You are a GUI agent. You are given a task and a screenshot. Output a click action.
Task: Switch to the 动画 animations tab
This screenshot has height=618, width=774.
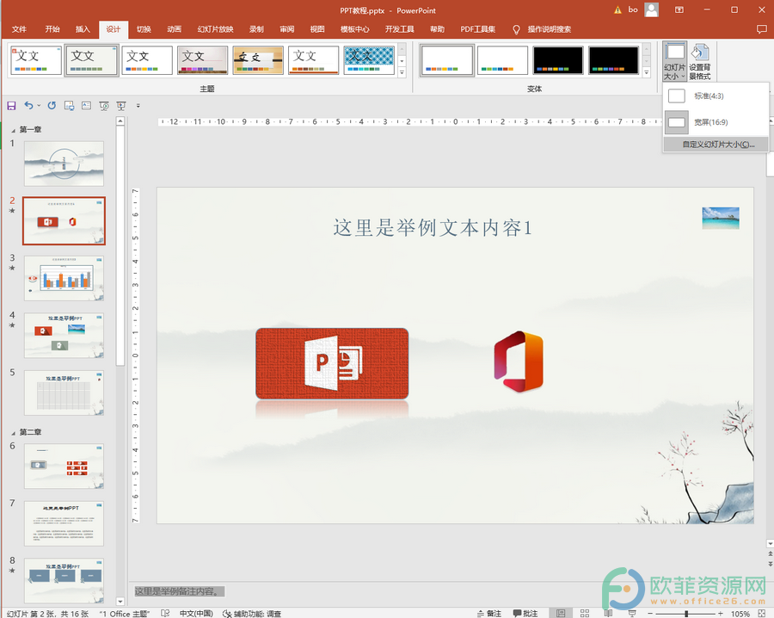click(x=175, y=29)
